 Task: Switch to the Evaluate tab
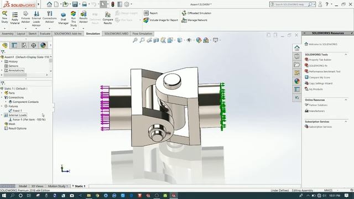[x=45, y=34]
